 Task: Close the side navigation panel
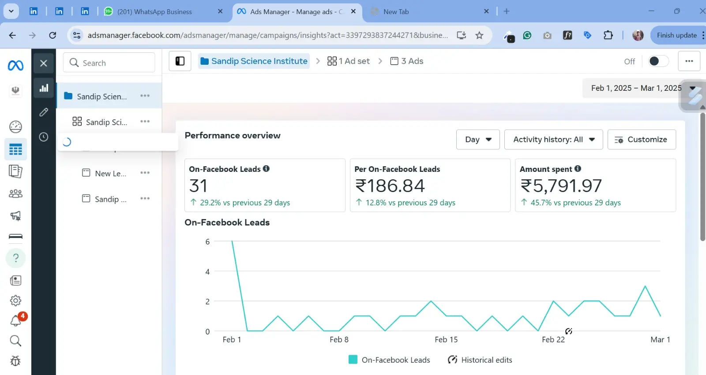pos(44,63)
